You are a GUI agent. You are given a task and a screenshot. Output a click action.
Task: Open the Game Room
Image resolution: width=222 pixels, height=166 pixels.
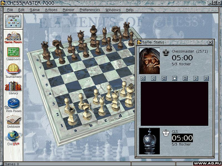point(13,37)
